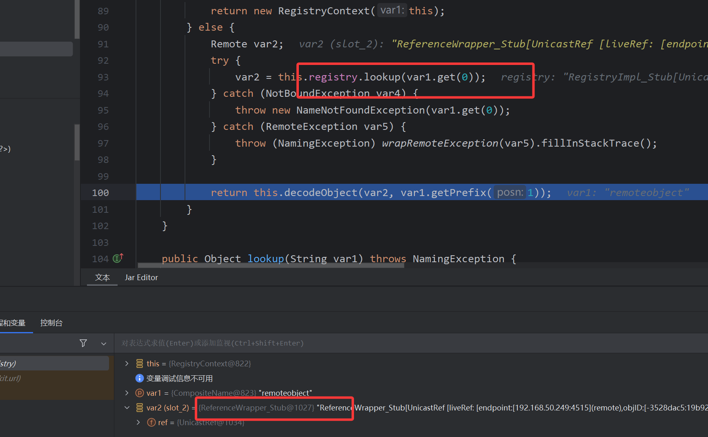Toggle a breakpoint on line 95
Screen dimensions: 708x437
tap(103, 110)
